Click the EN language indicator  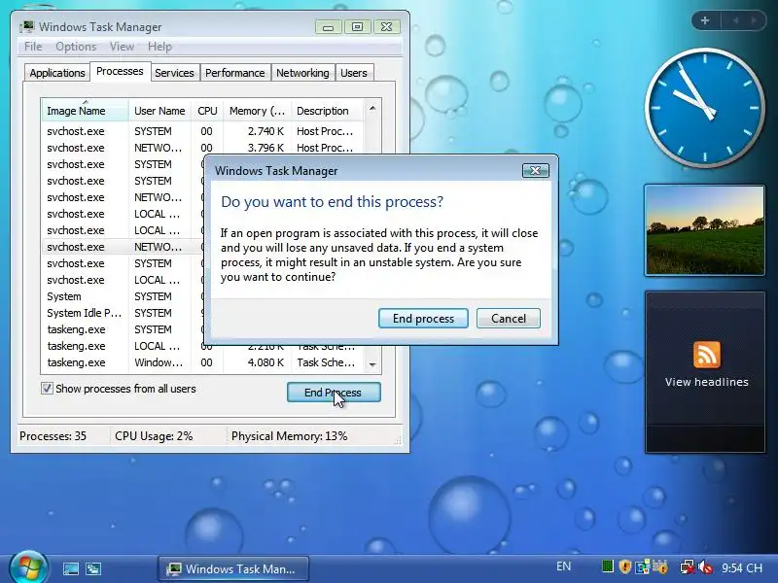pyautogui.click(x=564, y=566)
